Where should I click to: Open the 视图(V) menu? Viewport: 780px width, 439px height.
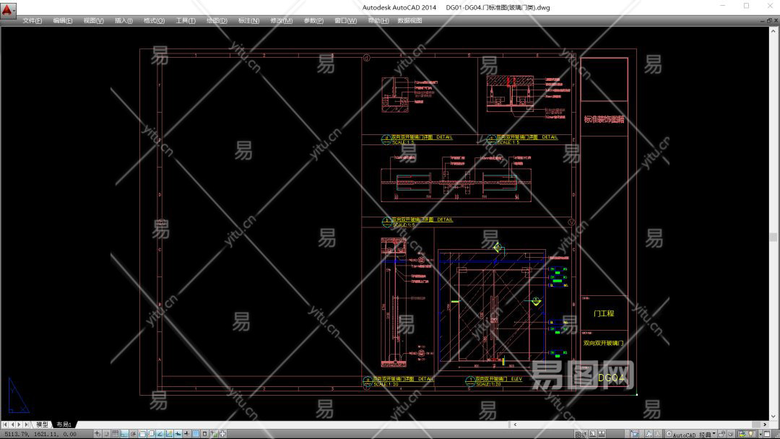93,20
